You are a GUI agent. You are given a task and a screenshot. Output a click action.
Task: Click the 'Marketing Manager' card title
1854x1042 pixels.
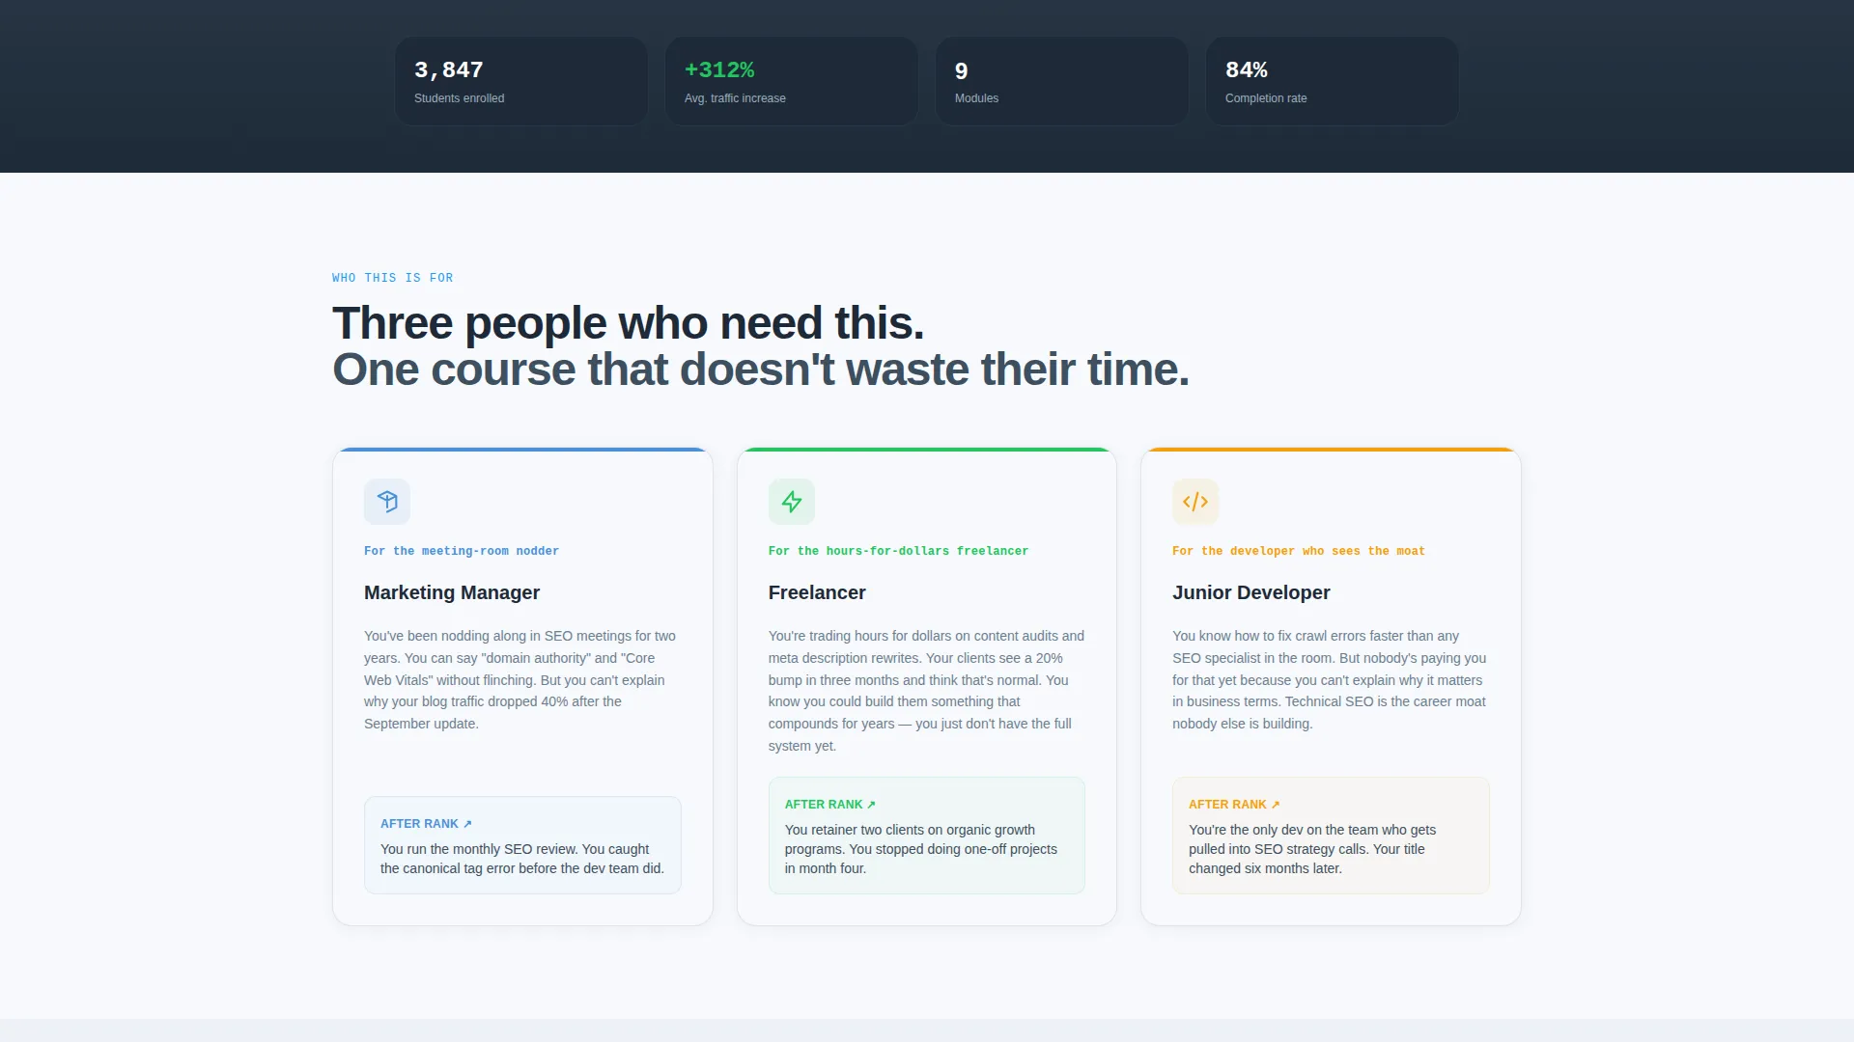(x=452, y=592)
